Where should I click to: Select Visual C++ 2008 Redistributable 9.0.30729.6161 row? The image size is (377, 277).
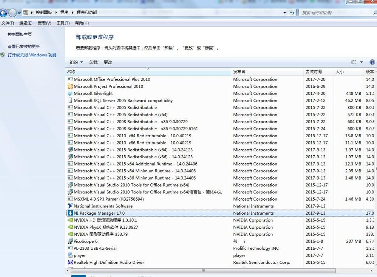221,128
